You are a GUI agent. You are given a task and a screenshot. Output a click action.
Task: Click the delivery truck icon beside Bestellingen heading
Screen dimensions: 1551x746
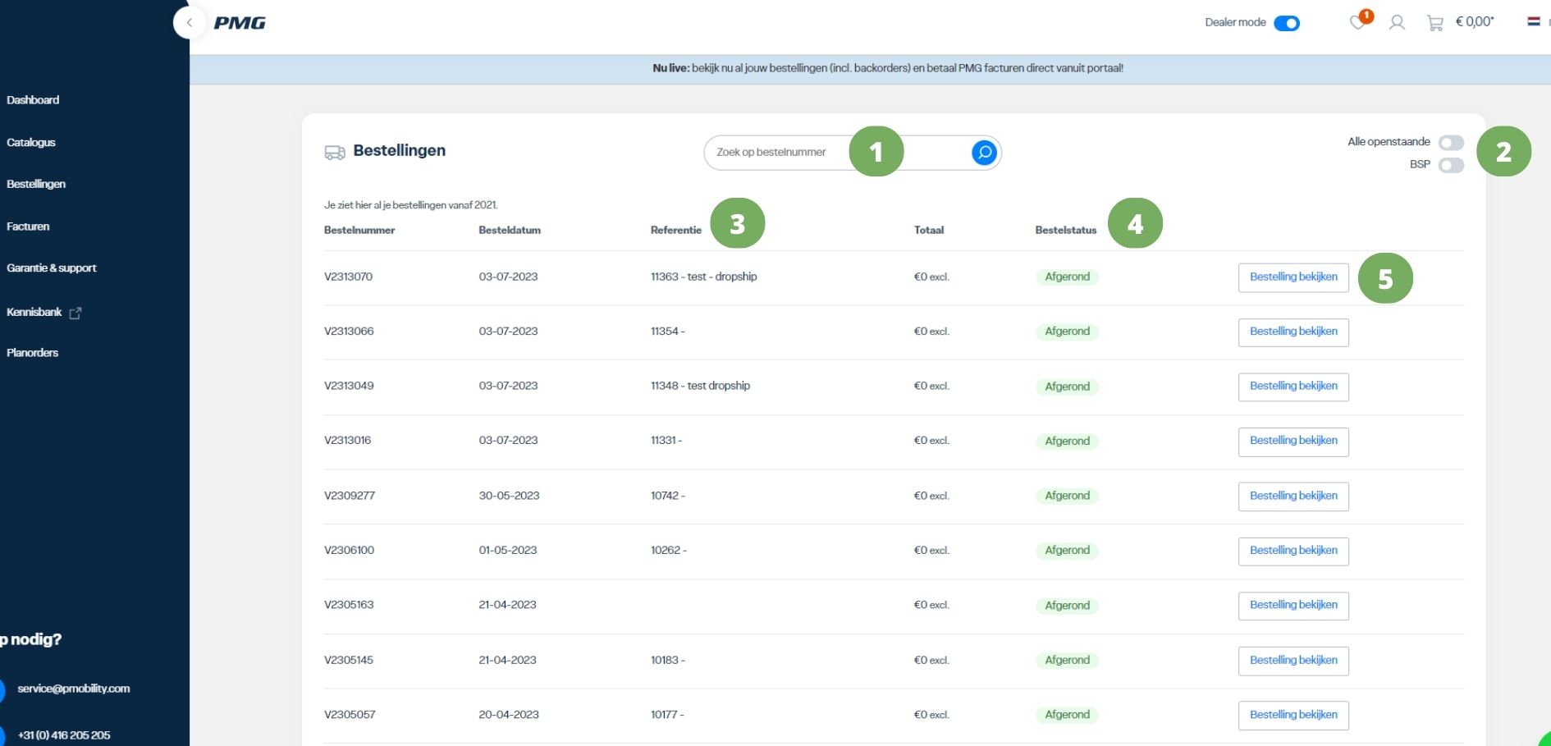click(x=335, y=152)
